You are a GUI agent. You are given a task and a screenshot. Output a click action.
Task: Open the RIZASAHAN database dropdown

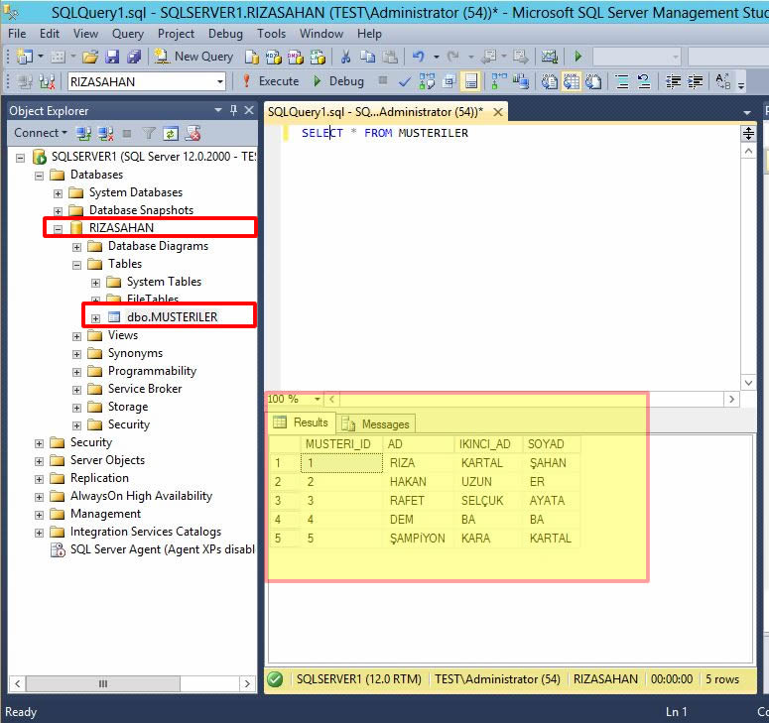pyautogui.click(x=219, y=81)
